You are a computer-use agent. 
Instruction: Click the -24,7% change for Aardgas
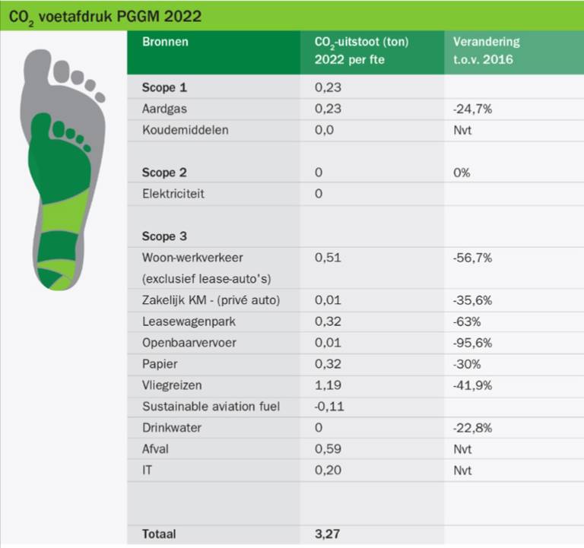[x=472, y=109]
